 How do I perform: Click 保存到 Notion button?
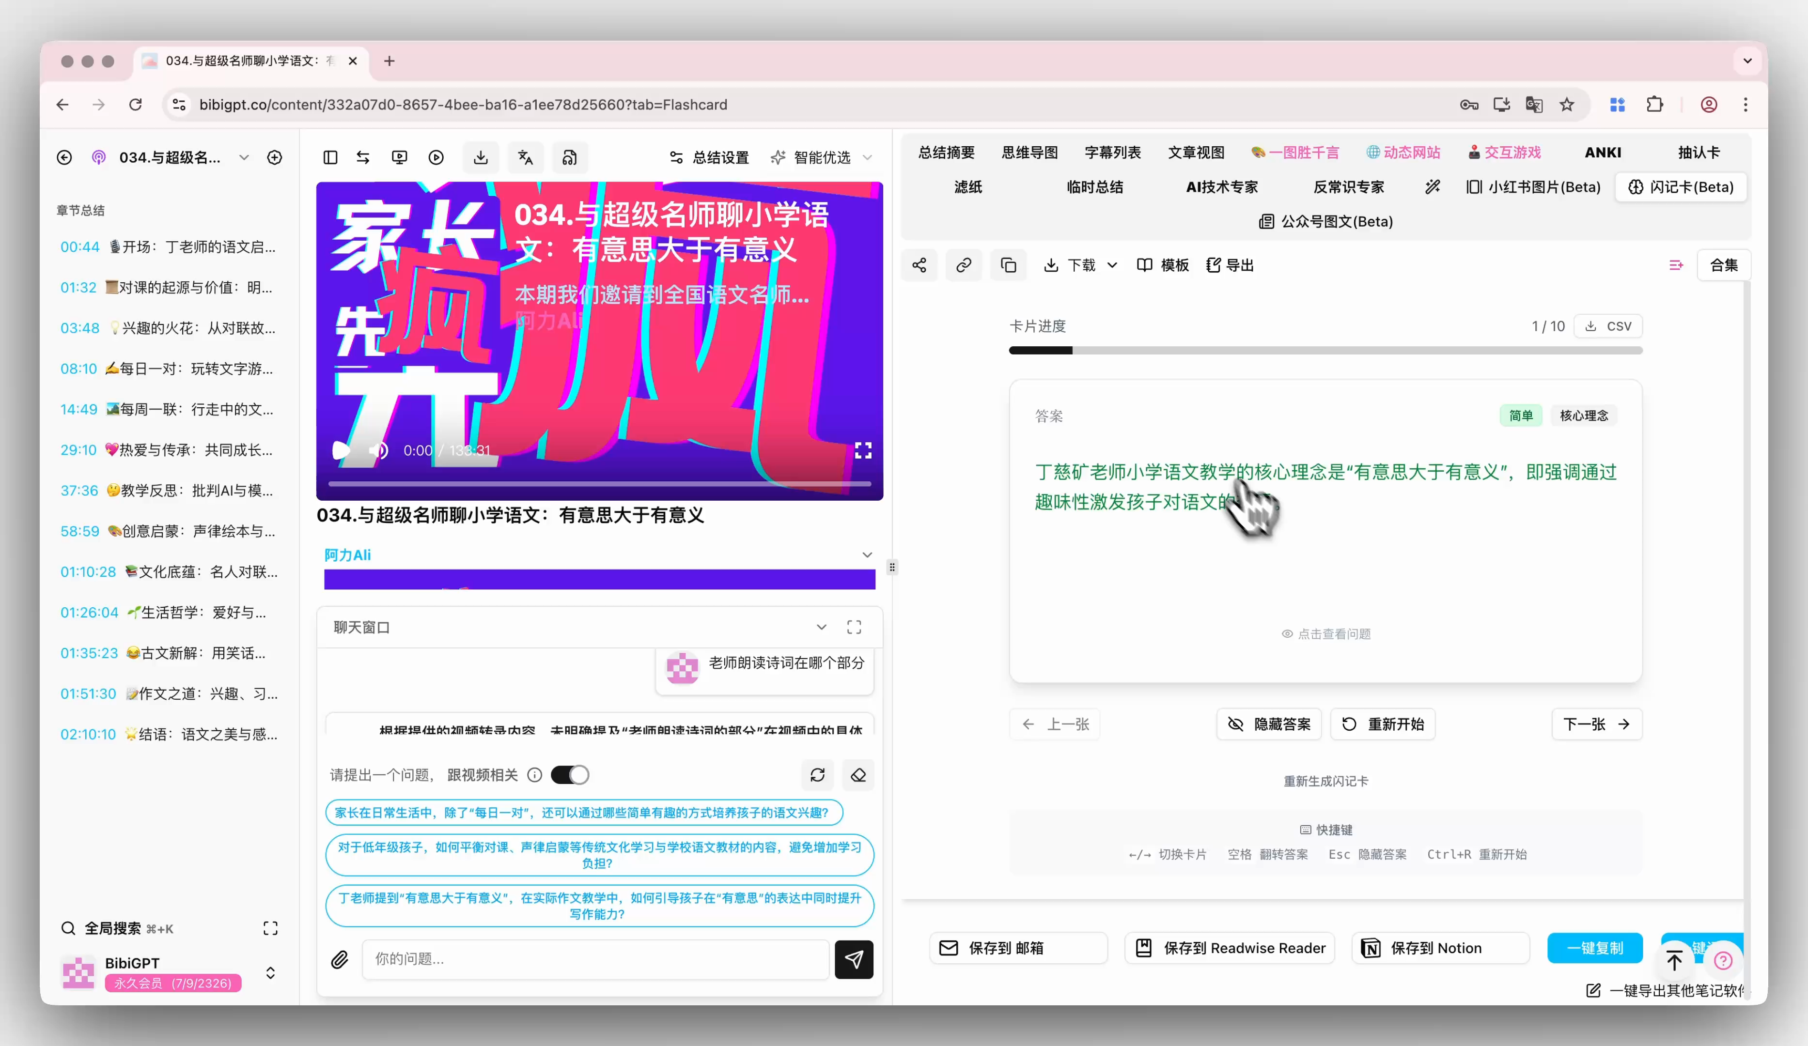[1441, 948]
